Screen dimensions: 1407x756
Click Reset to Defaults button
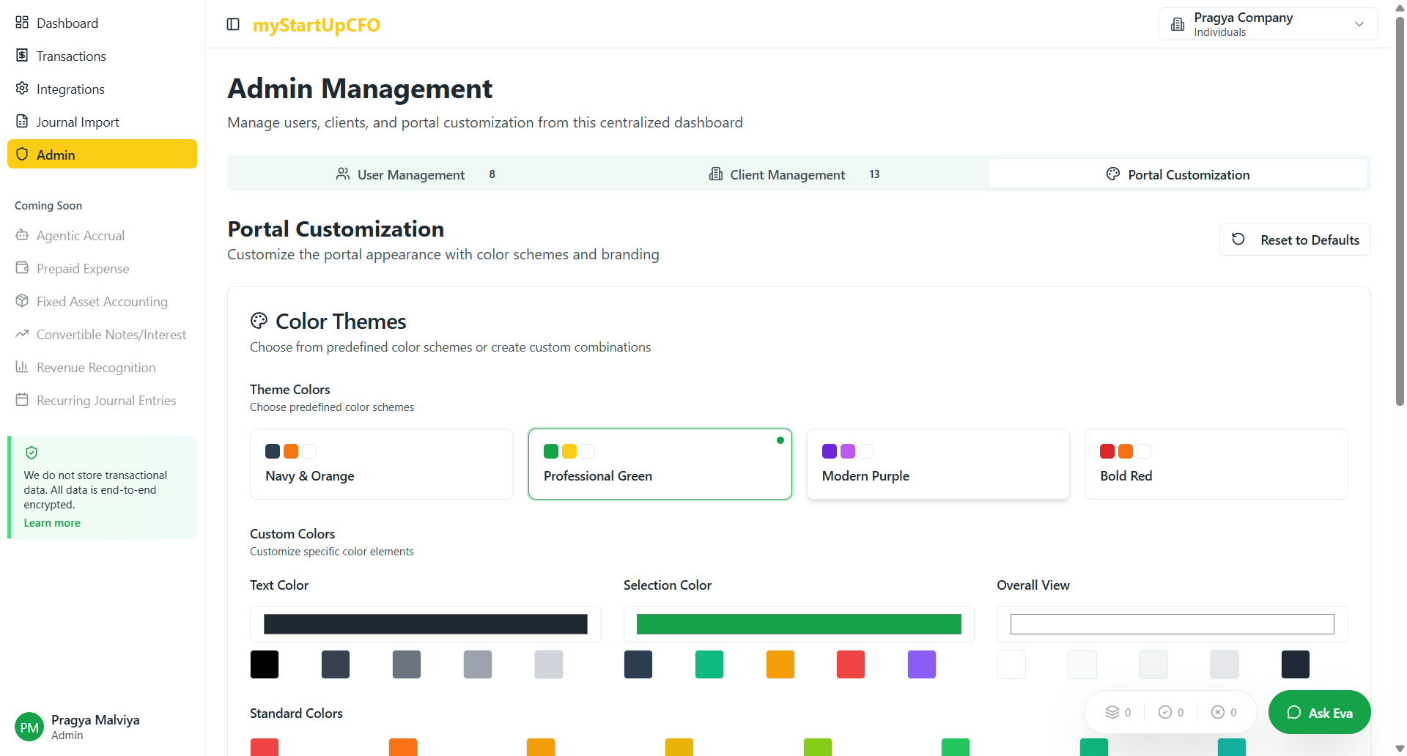click(1295, 240)
